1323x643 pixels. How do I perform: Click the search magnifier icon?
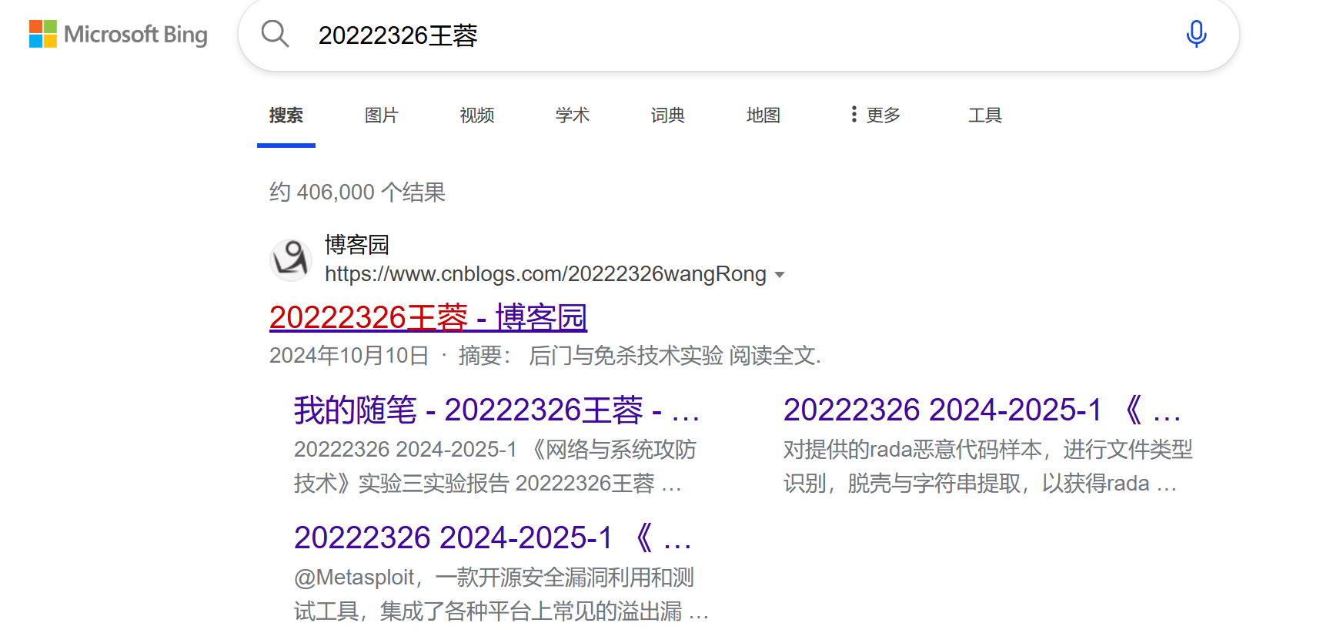[275, 34]
